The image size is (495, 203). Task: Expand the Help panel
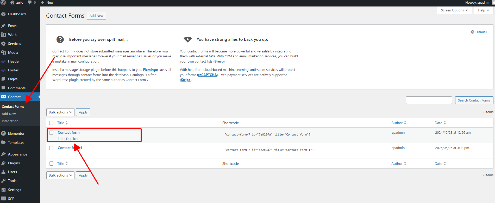[484, 10]
